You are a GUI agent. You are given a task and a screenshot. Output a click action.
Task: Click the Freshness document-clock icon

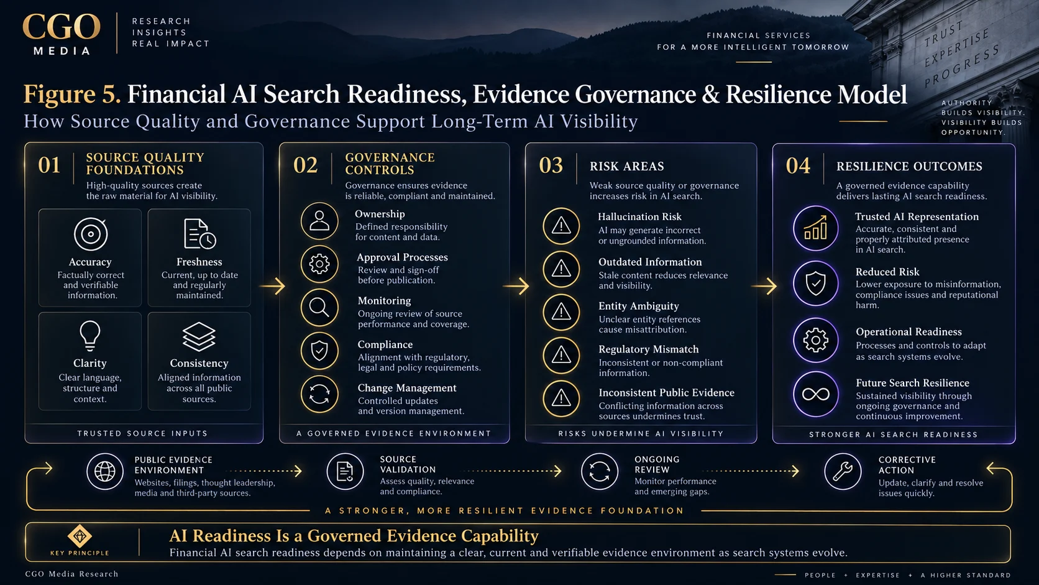tap(199, 234)
